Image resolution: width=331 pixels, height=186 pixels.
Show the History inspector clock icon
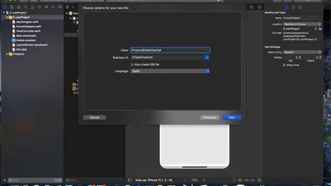click(293, 7)
